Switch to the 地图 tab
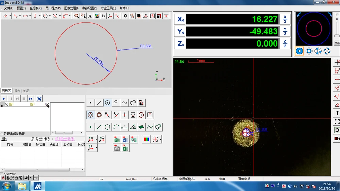Screen dimensions: 340x191 coord(26,91)
